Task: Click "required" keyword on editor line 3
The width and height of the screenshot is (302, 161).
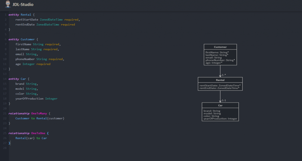Action: pyautogui.click(x=68, y=25)
